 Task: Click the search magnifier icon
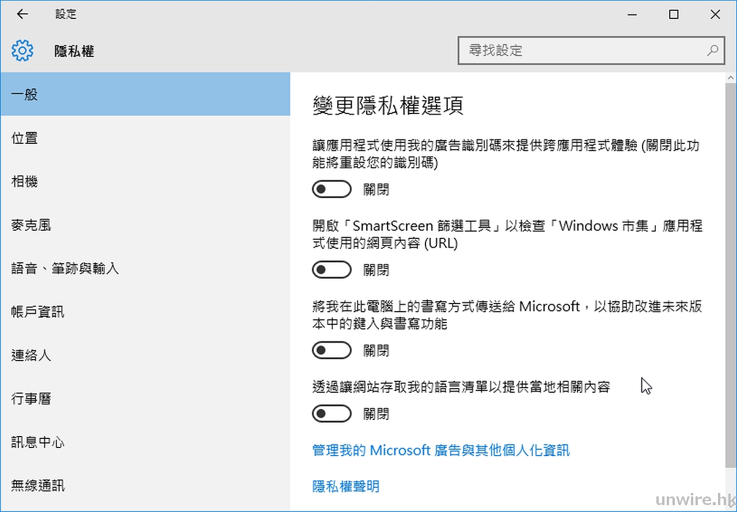coord(713,51)
